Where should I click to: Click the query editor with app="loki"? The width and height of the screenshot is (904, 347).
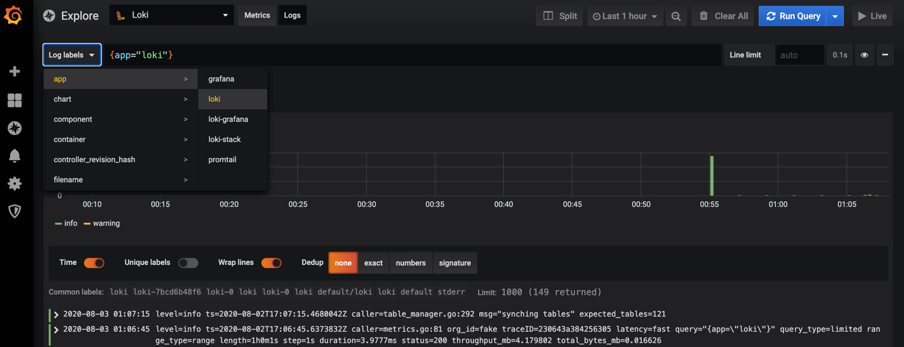[x=411, y=55]
